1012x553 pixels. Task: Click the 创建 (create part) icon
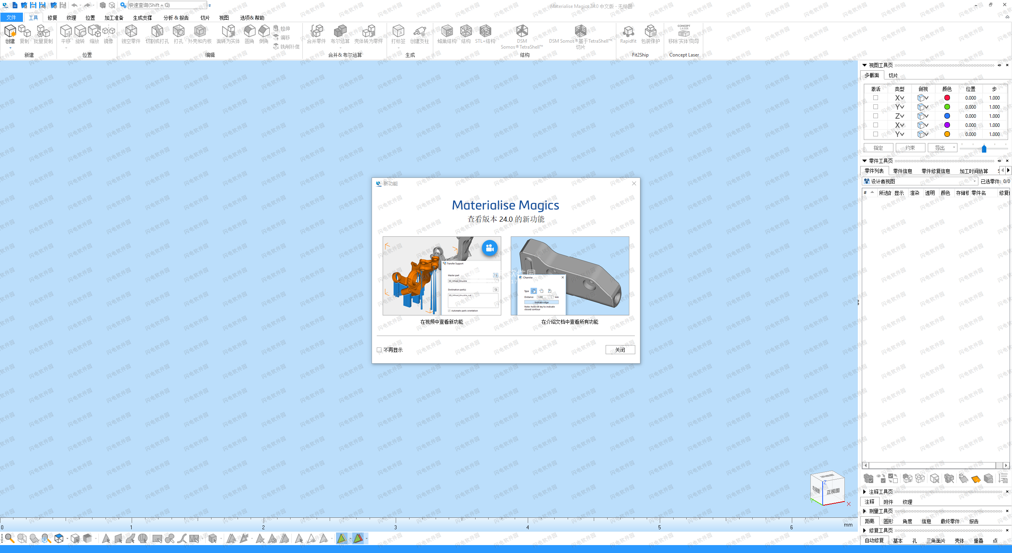(10, 34)
